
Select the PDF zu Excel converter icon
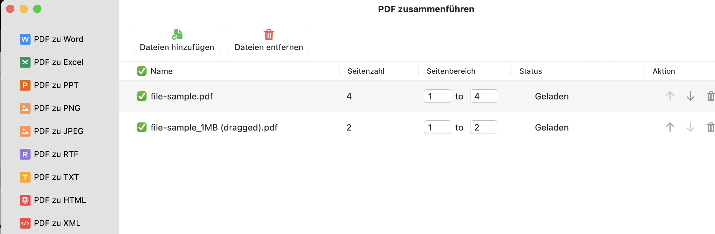24,62
